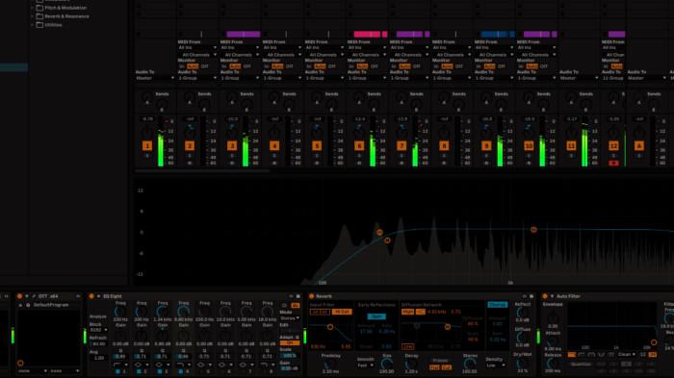Screen dimensions: 674x378
Task: Open the EQ Eight Mode Stereo dropdown
Action: [289, 318]
